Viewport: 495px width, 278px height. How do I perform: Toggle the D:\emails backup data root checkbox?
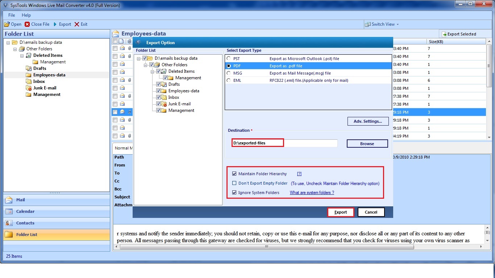pos(145,58)
